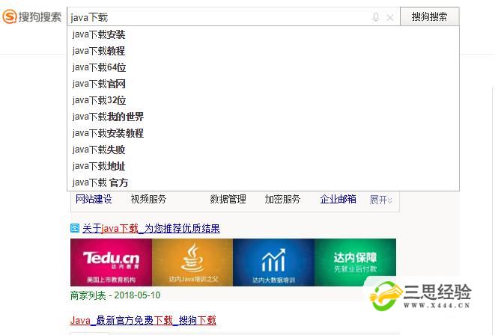Screen dimensions: 495x335
Task: Click the Sogou search logo
Action: 32,16
